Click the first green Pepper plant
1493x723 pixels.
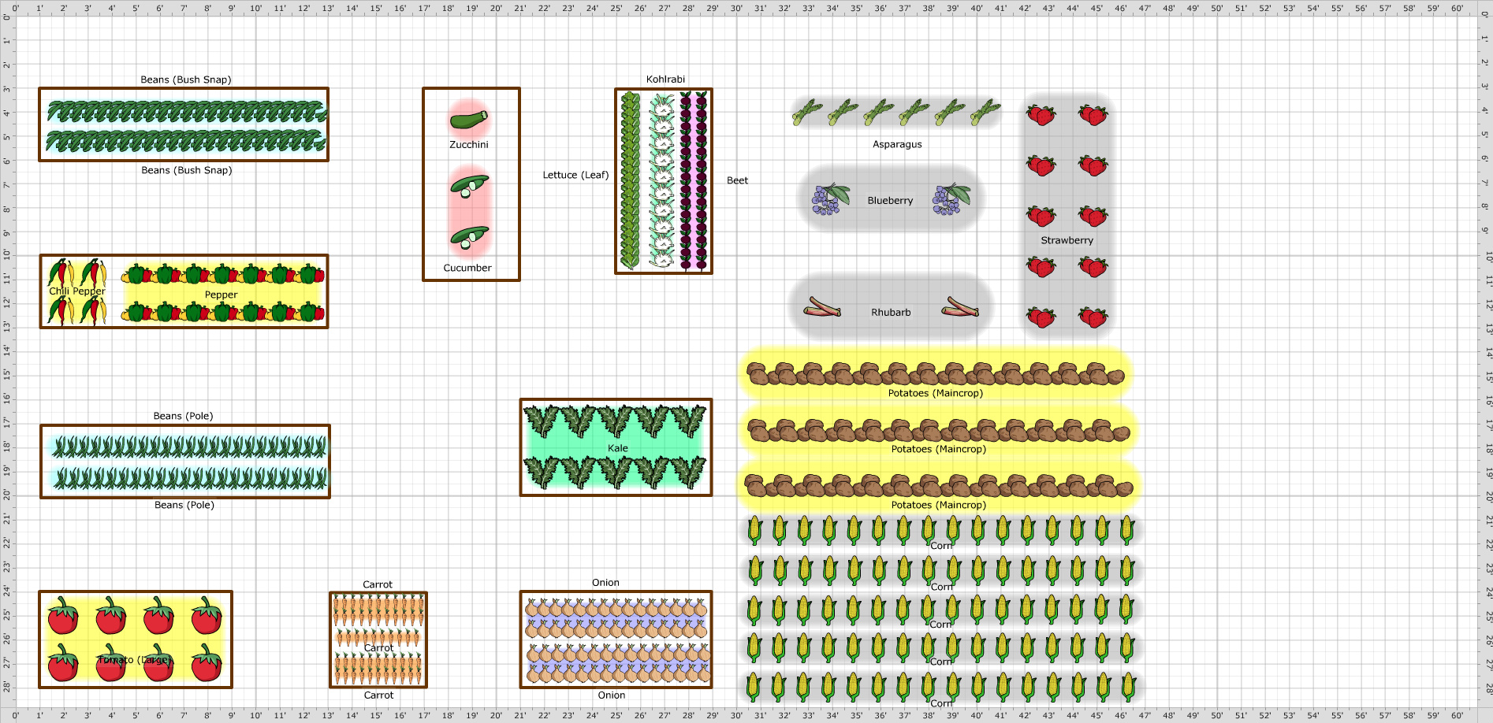coord(136,274)
